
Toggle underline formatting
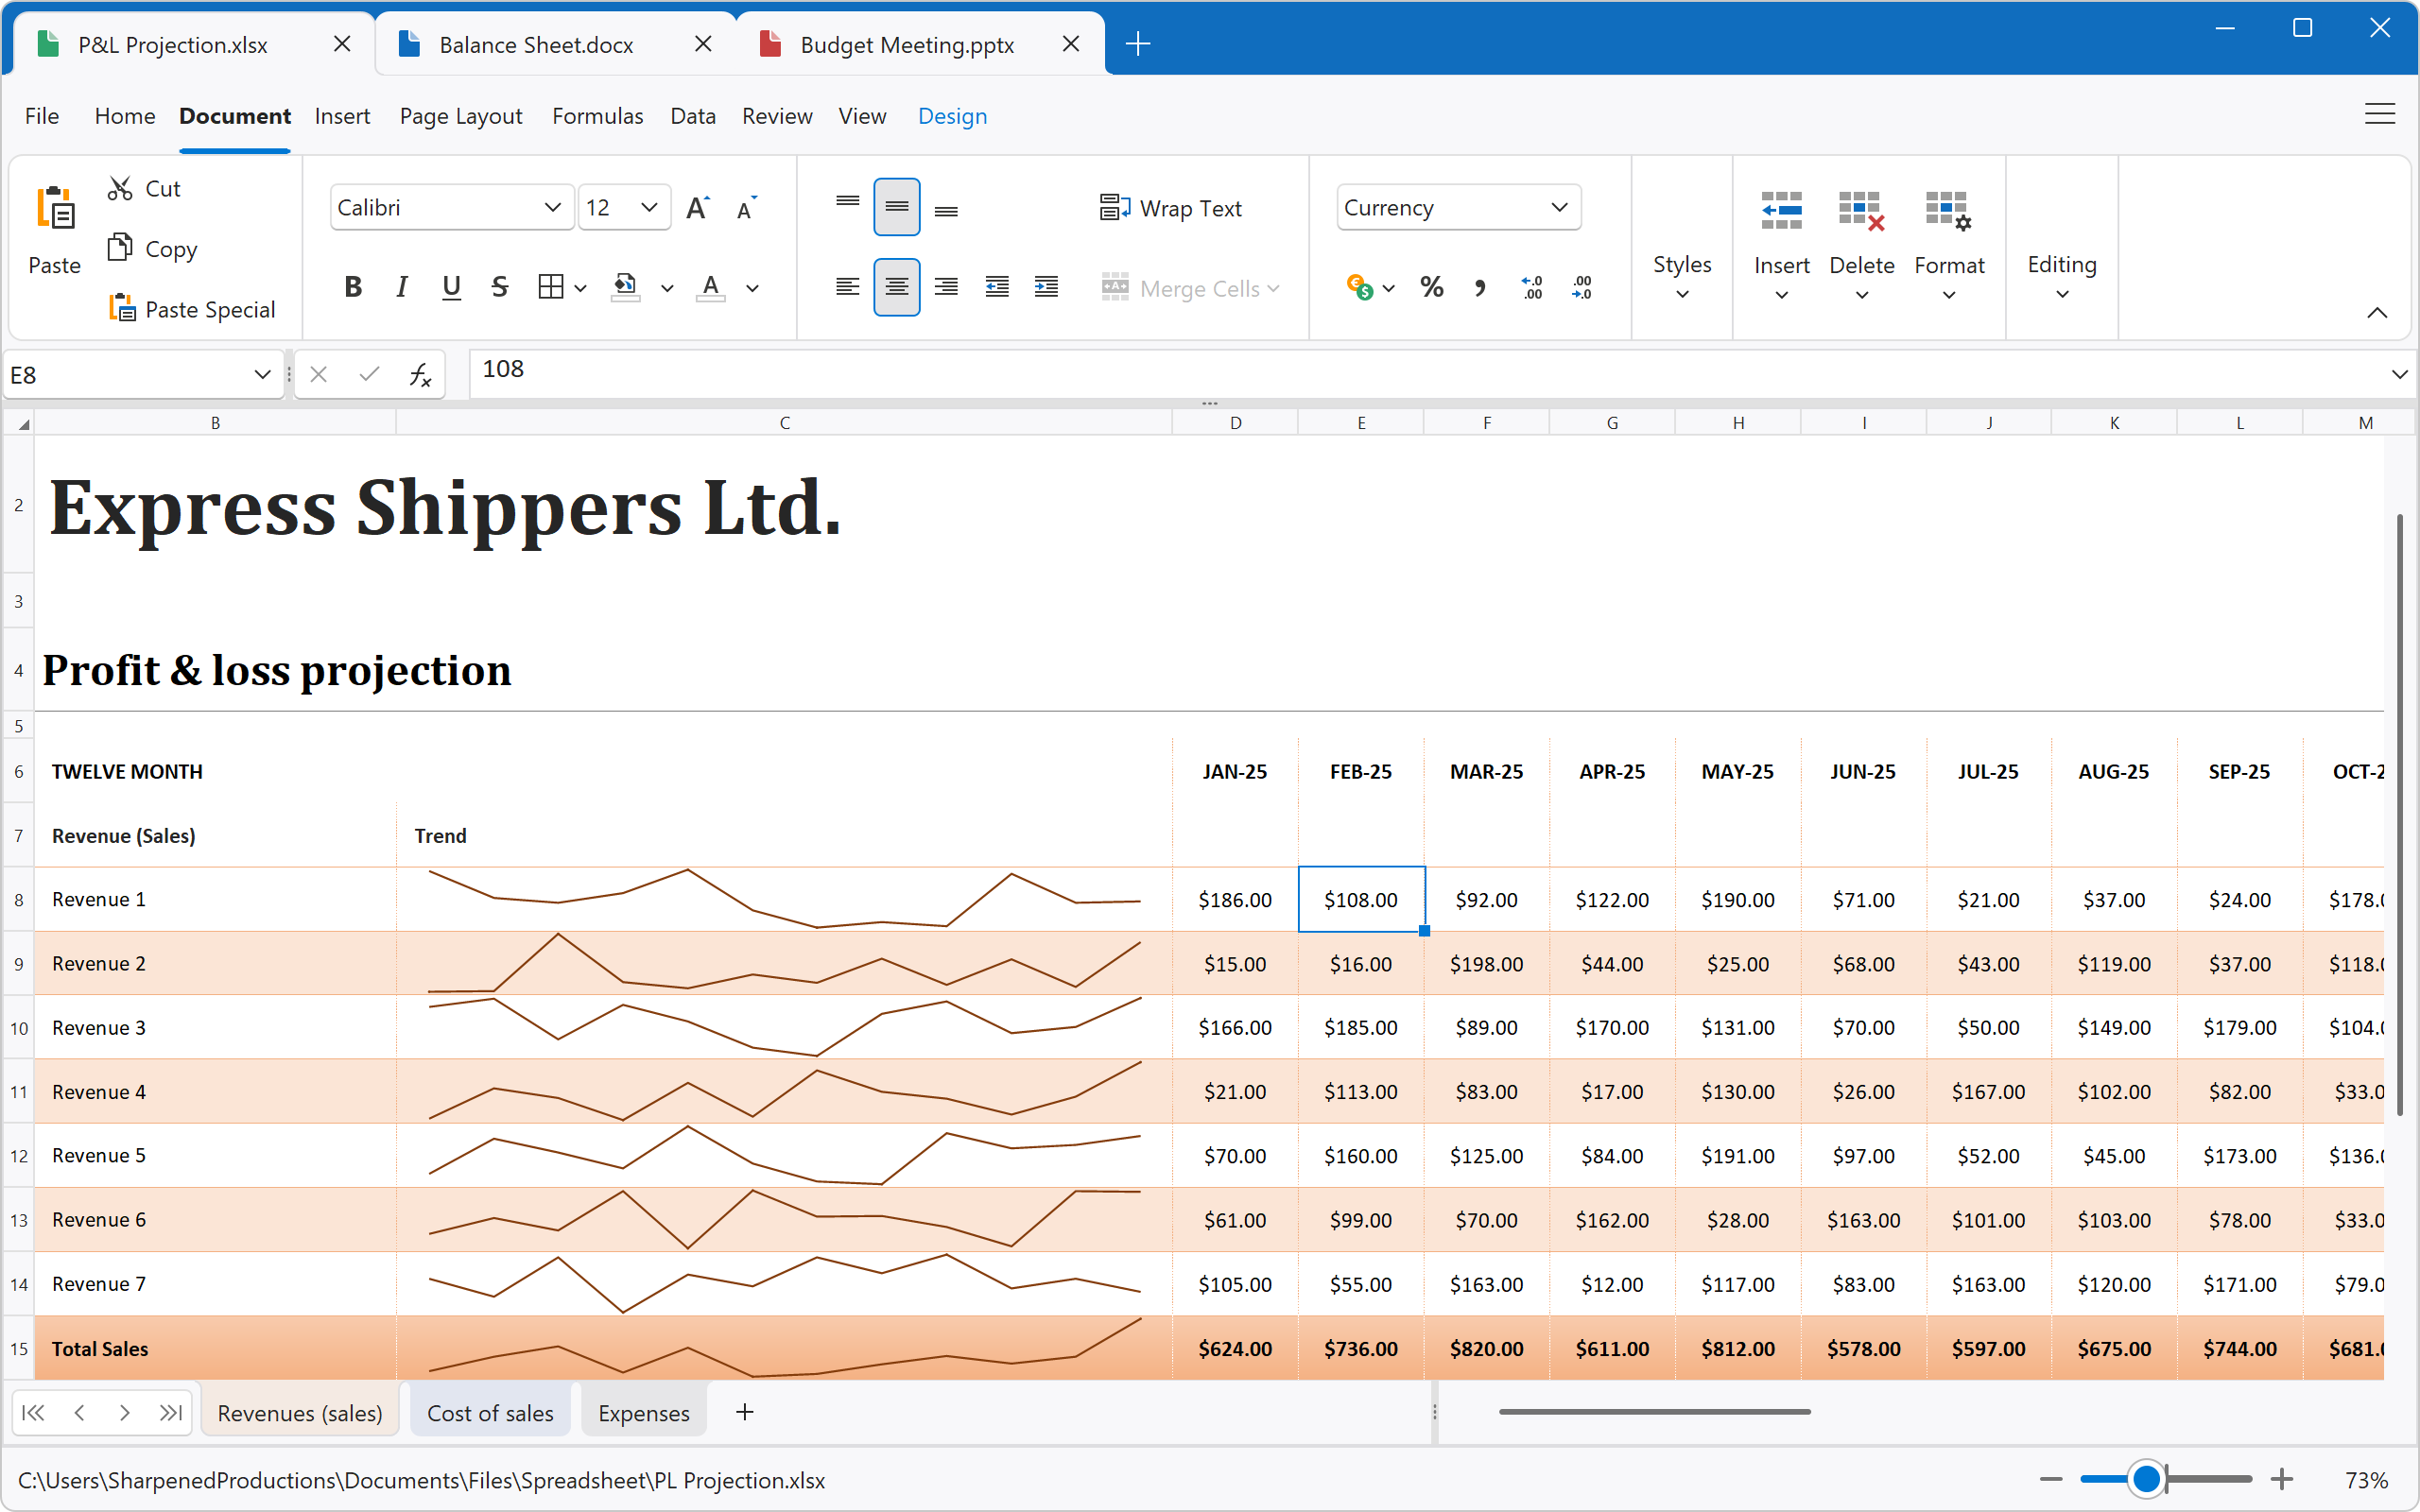point(451,287)
